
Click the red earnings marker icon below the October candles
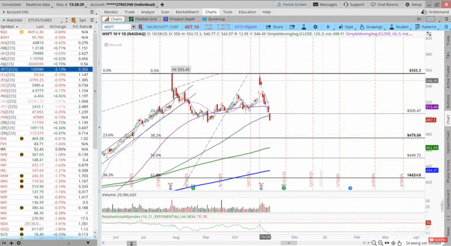point(261,186)
